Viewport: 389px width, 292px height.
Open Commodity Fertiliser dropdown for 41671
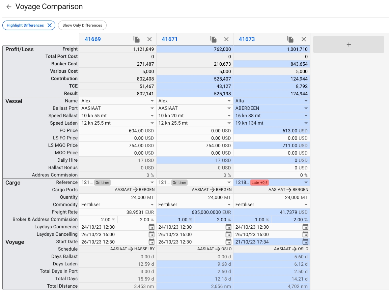click(x=229, y=205)
